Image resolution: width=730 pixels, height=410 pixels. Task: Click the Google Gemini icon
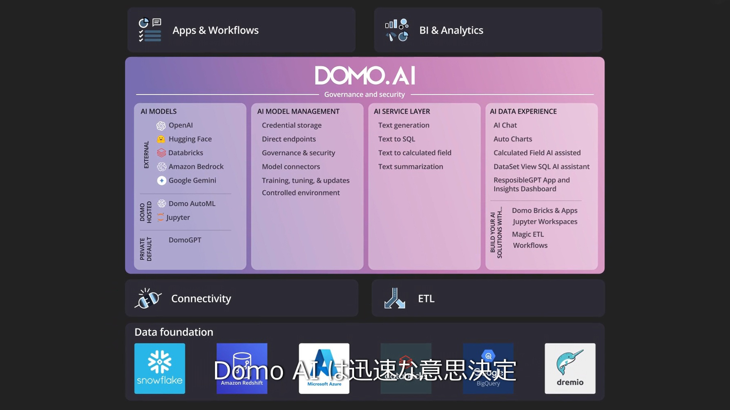click(162, 181)
